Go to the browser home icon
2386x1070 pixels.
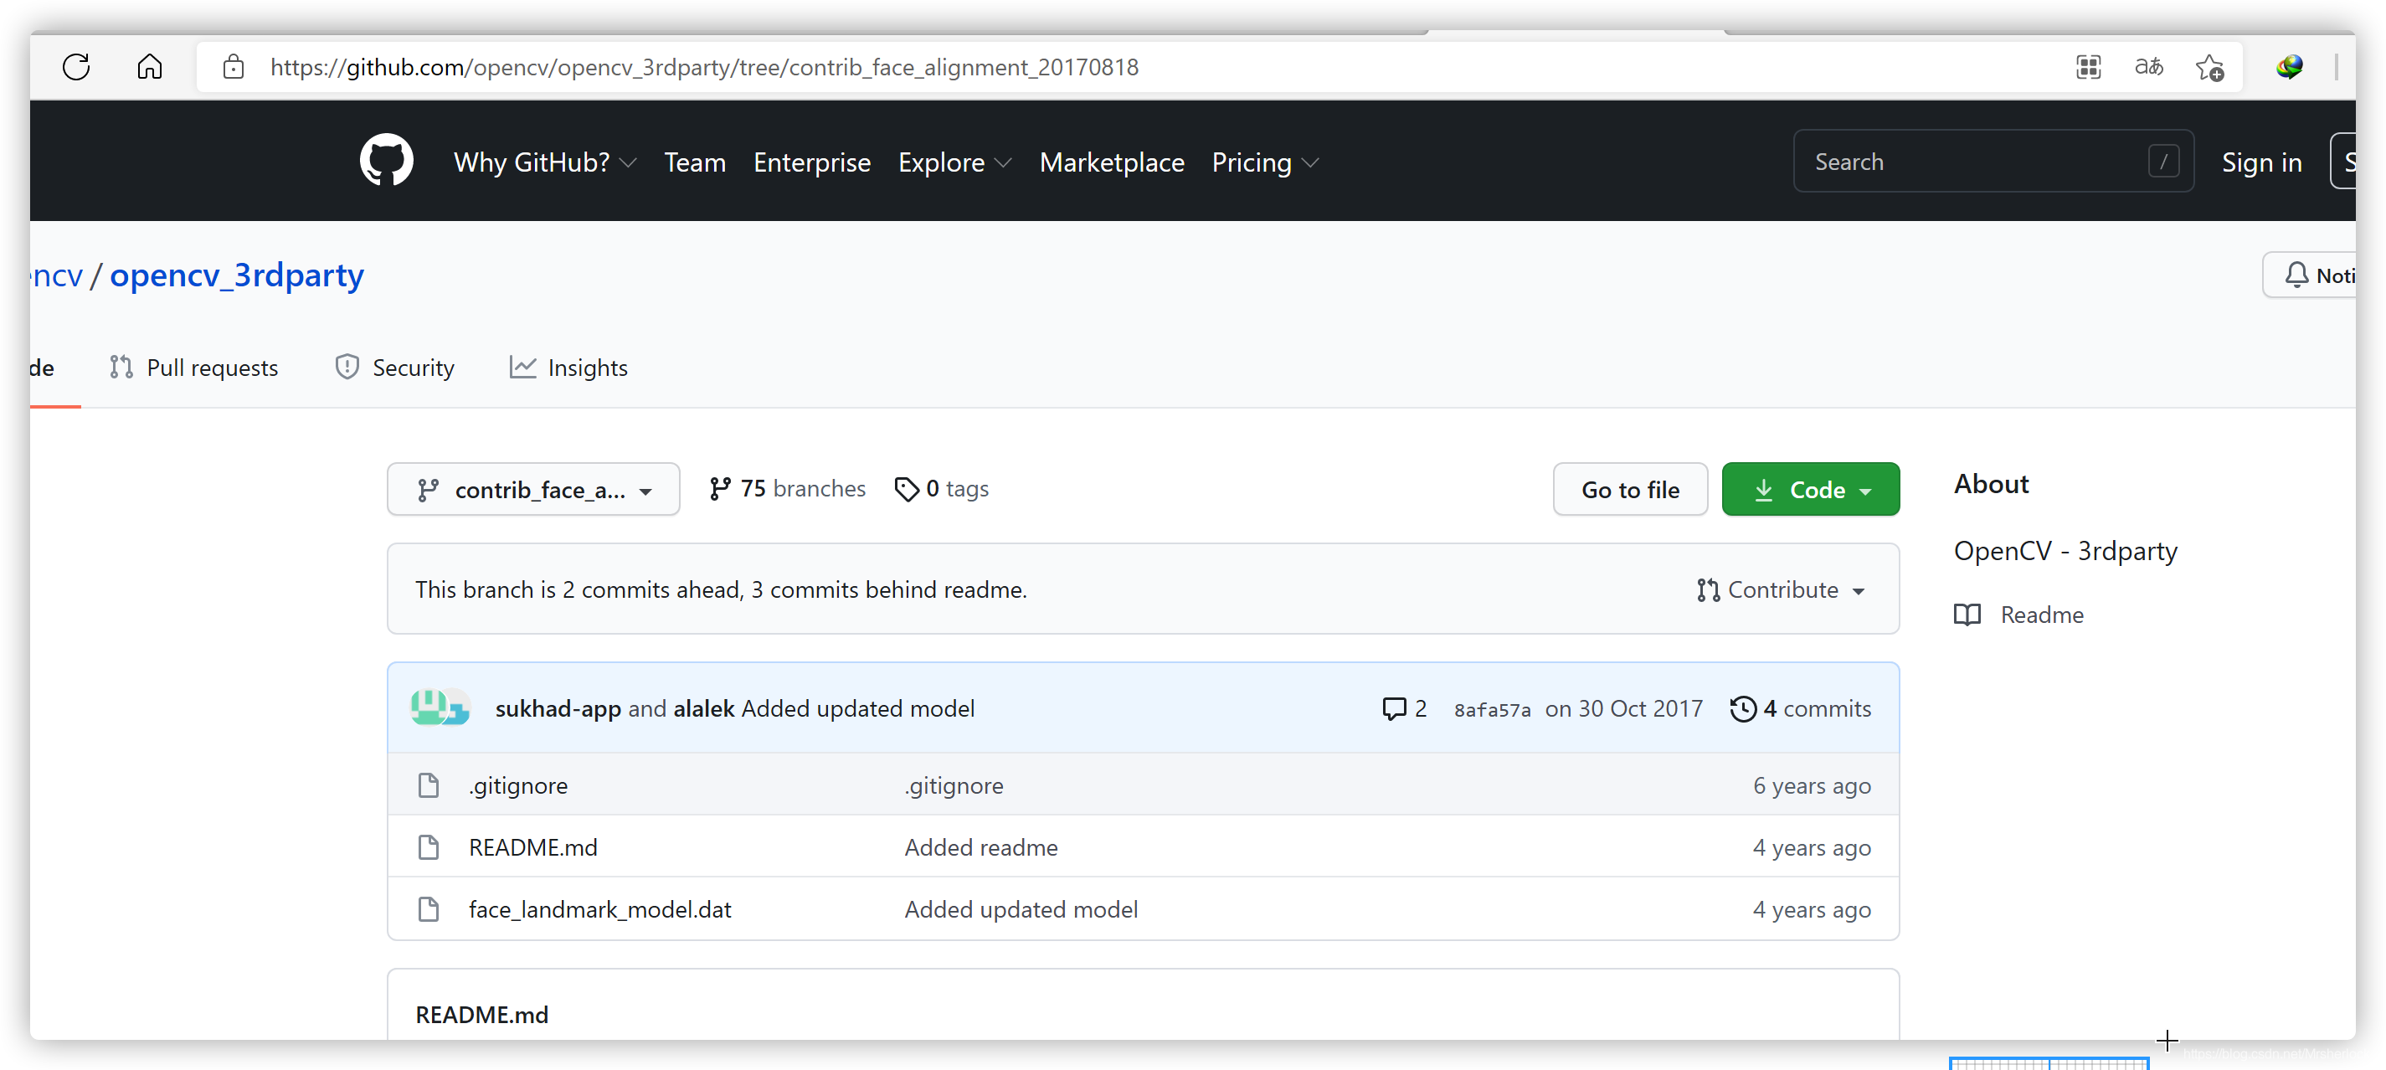pyautogui.click(x=149, y=67)
